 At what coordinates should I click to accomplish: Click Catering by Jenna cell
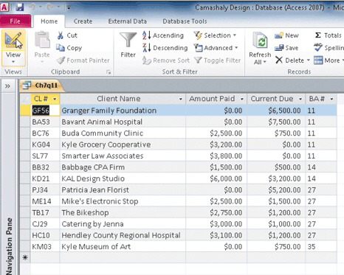coord(123,224)
